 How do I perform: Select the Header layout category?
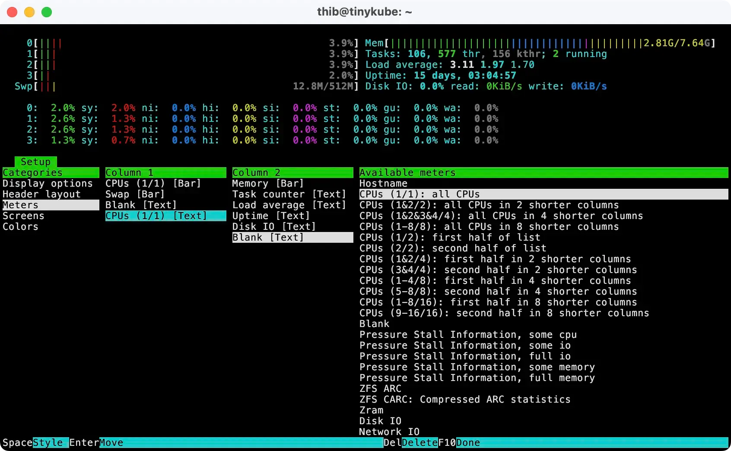41,194
